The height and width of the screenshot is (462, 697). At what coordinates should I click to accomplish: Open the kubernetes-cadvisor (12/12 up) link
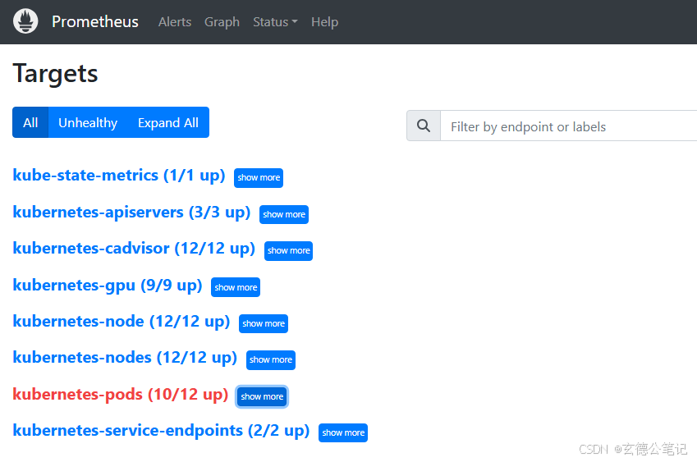(x=134, y=249)
